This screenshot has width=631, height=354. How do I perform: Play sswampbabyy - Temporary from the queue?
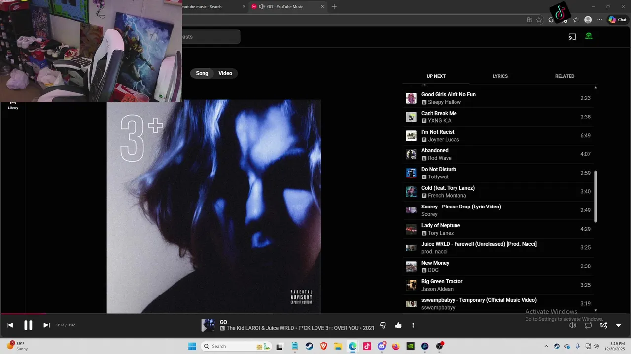[x=498, y=303]
